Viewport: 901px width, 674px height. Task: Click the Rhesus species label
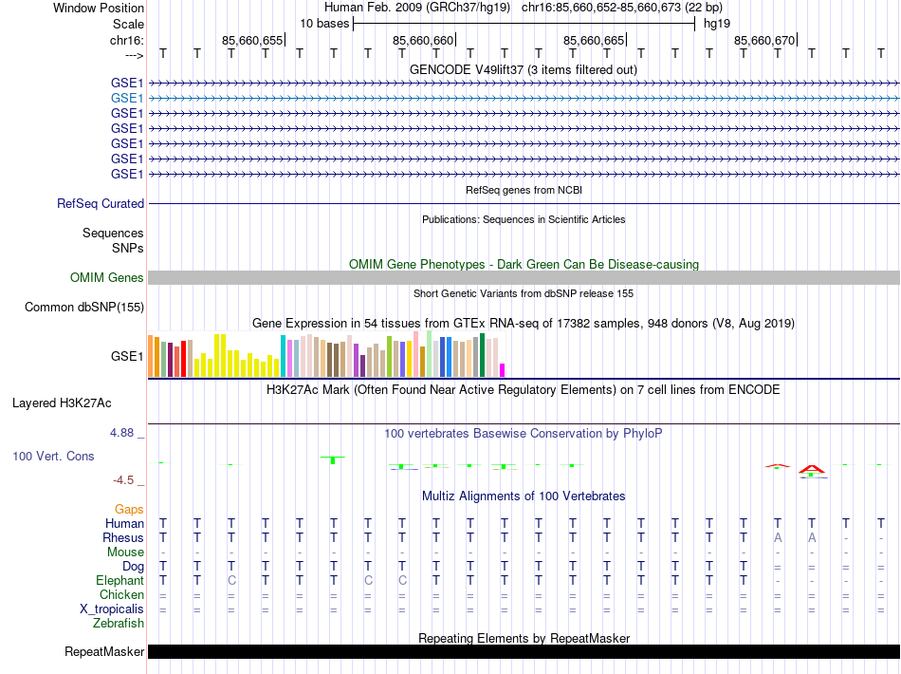coord(123,537)
